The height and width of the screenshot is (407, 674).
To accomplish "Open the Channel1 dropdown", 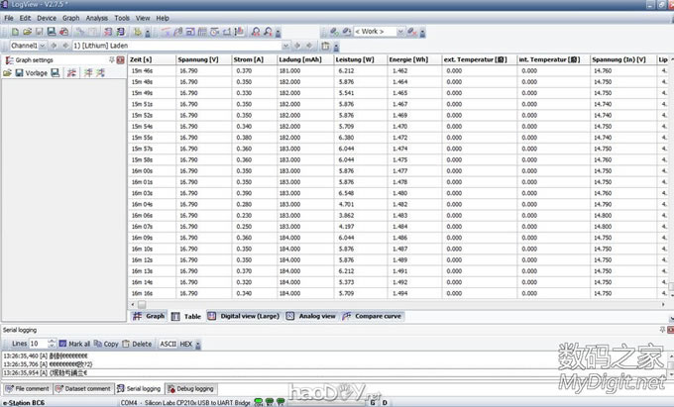I will (x=42, y=46).
